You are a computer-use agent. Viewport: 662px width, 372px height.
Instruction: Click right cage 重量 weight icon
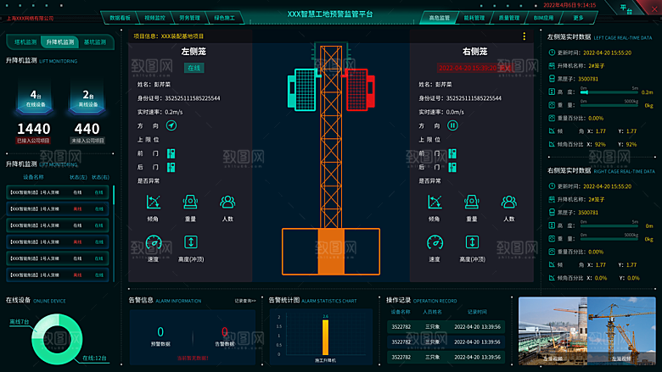pos(472,203)
